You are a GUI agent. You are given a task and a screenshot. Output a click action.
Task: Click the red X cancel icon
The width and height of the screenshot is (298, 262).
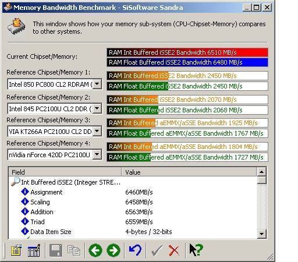[174, 250]
